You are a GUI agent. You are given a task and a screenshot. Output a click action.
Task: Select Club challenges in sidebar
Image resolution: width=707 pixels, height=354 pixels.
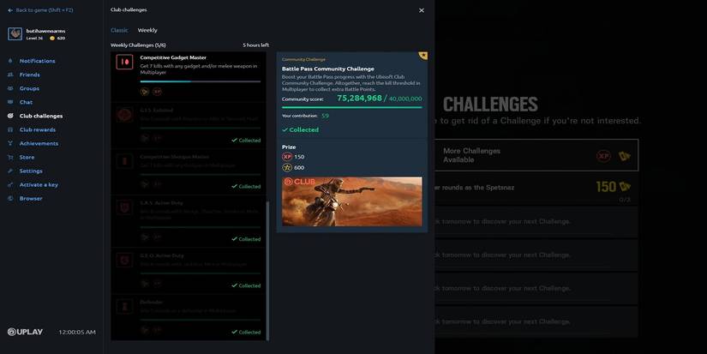[41, 116]
